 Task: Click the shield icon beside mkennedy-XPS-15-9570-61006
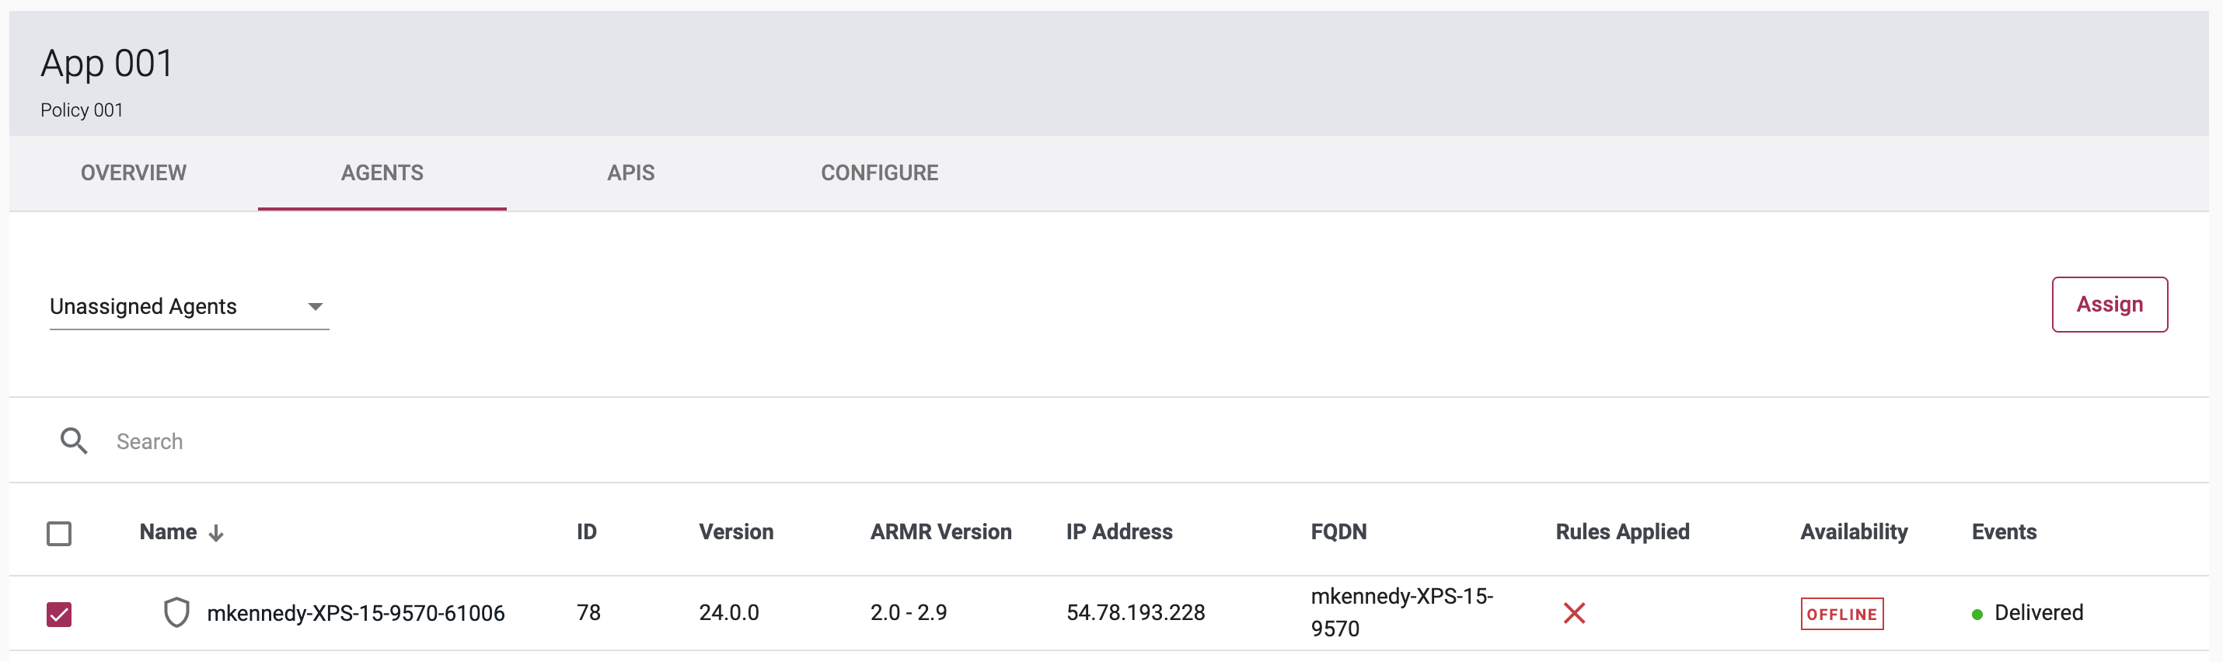(x=176, y=613)
